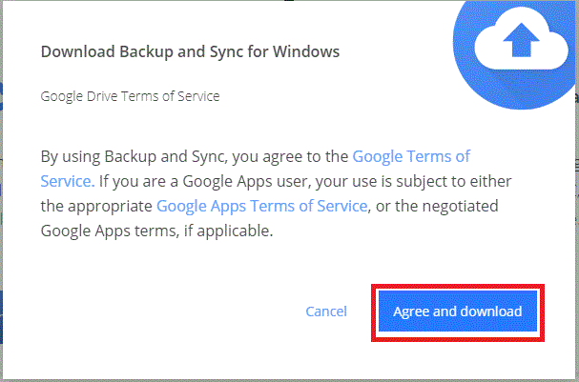Click the red highlight border around Agree button
The height and width of the screenshot is (382, 579).
pyautogui.click(x=458, y=286)
